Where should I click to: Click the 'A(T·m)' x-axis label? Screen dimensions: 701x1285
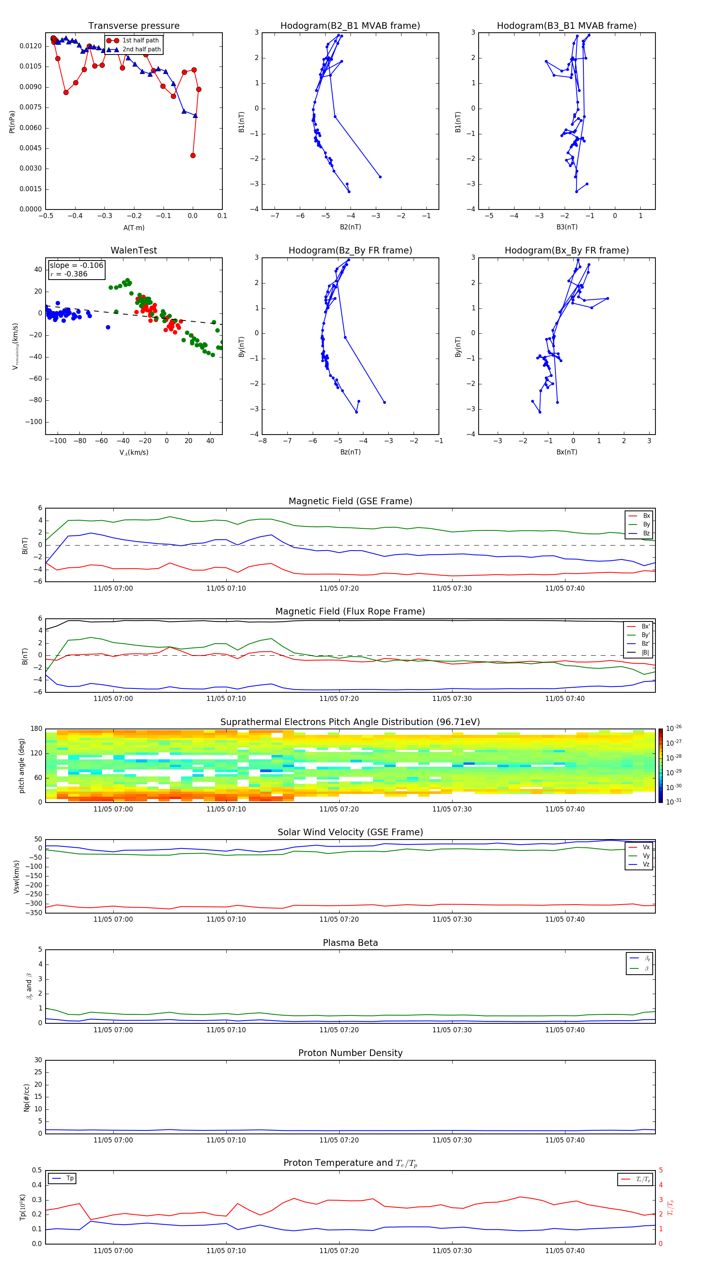tap(134, 227)
